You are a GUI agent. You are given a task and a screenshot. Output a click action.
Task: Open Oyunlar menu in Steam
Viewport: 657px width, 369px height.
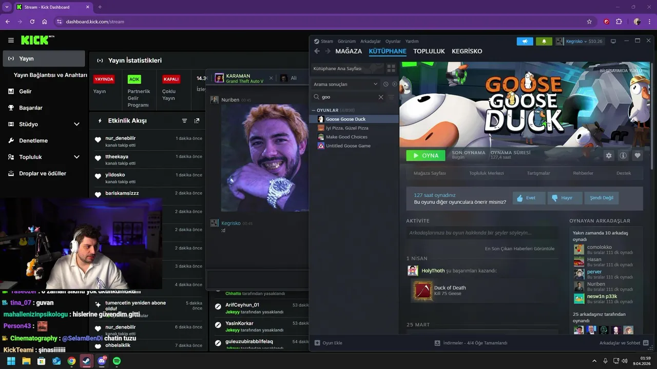coord(393,41)
